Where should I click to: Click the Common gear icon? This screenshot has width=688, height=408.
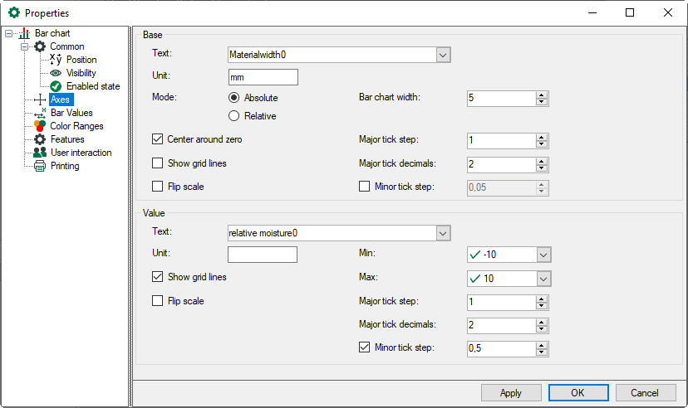point(40,46)
